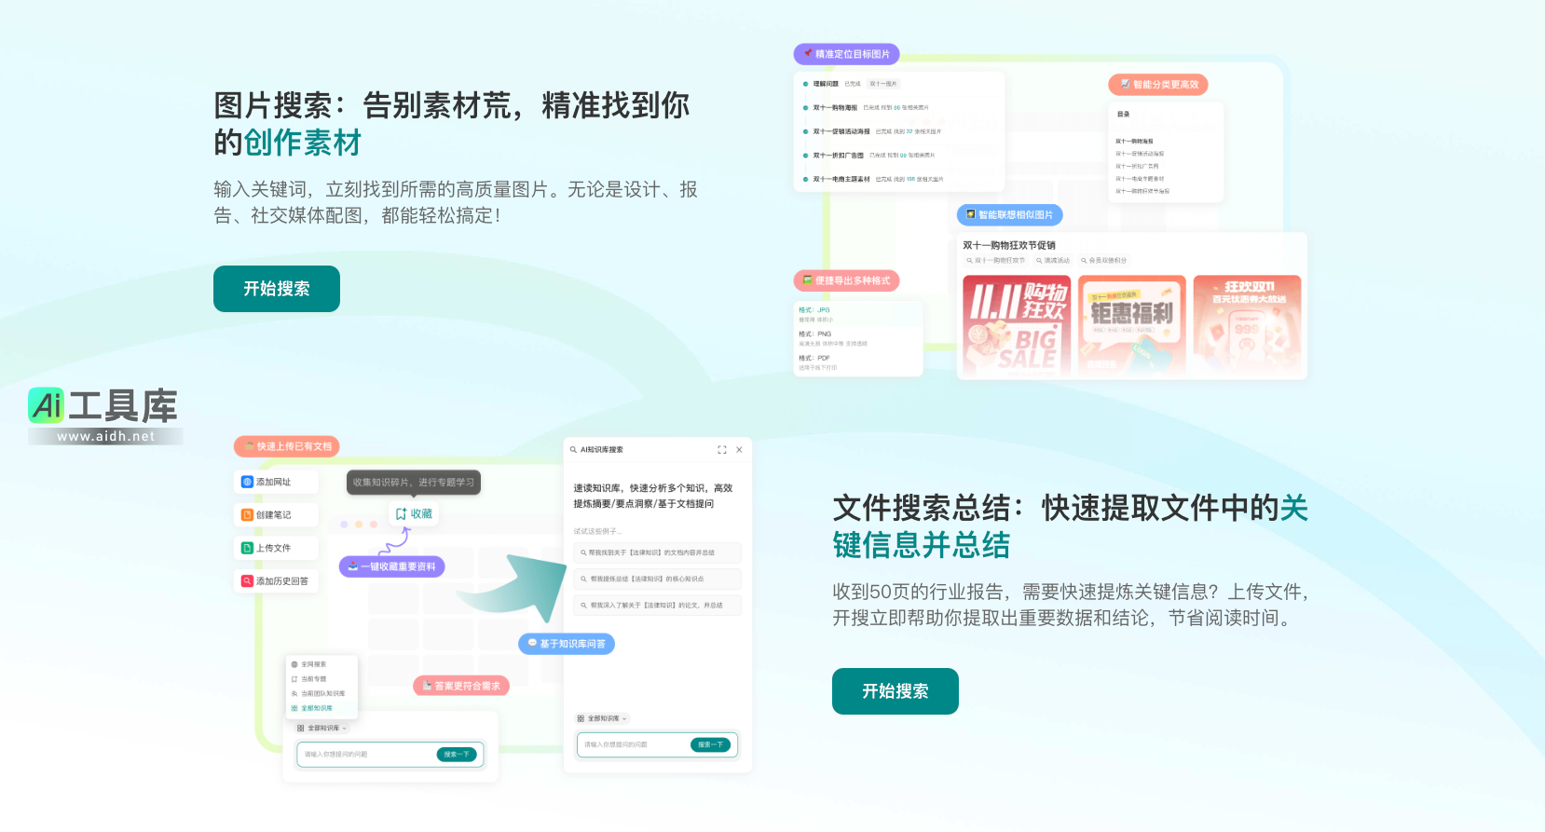Click 开始搜索 under the 图片搜索 heading
Screen dimensions: 1545x832
coord(277,289)
